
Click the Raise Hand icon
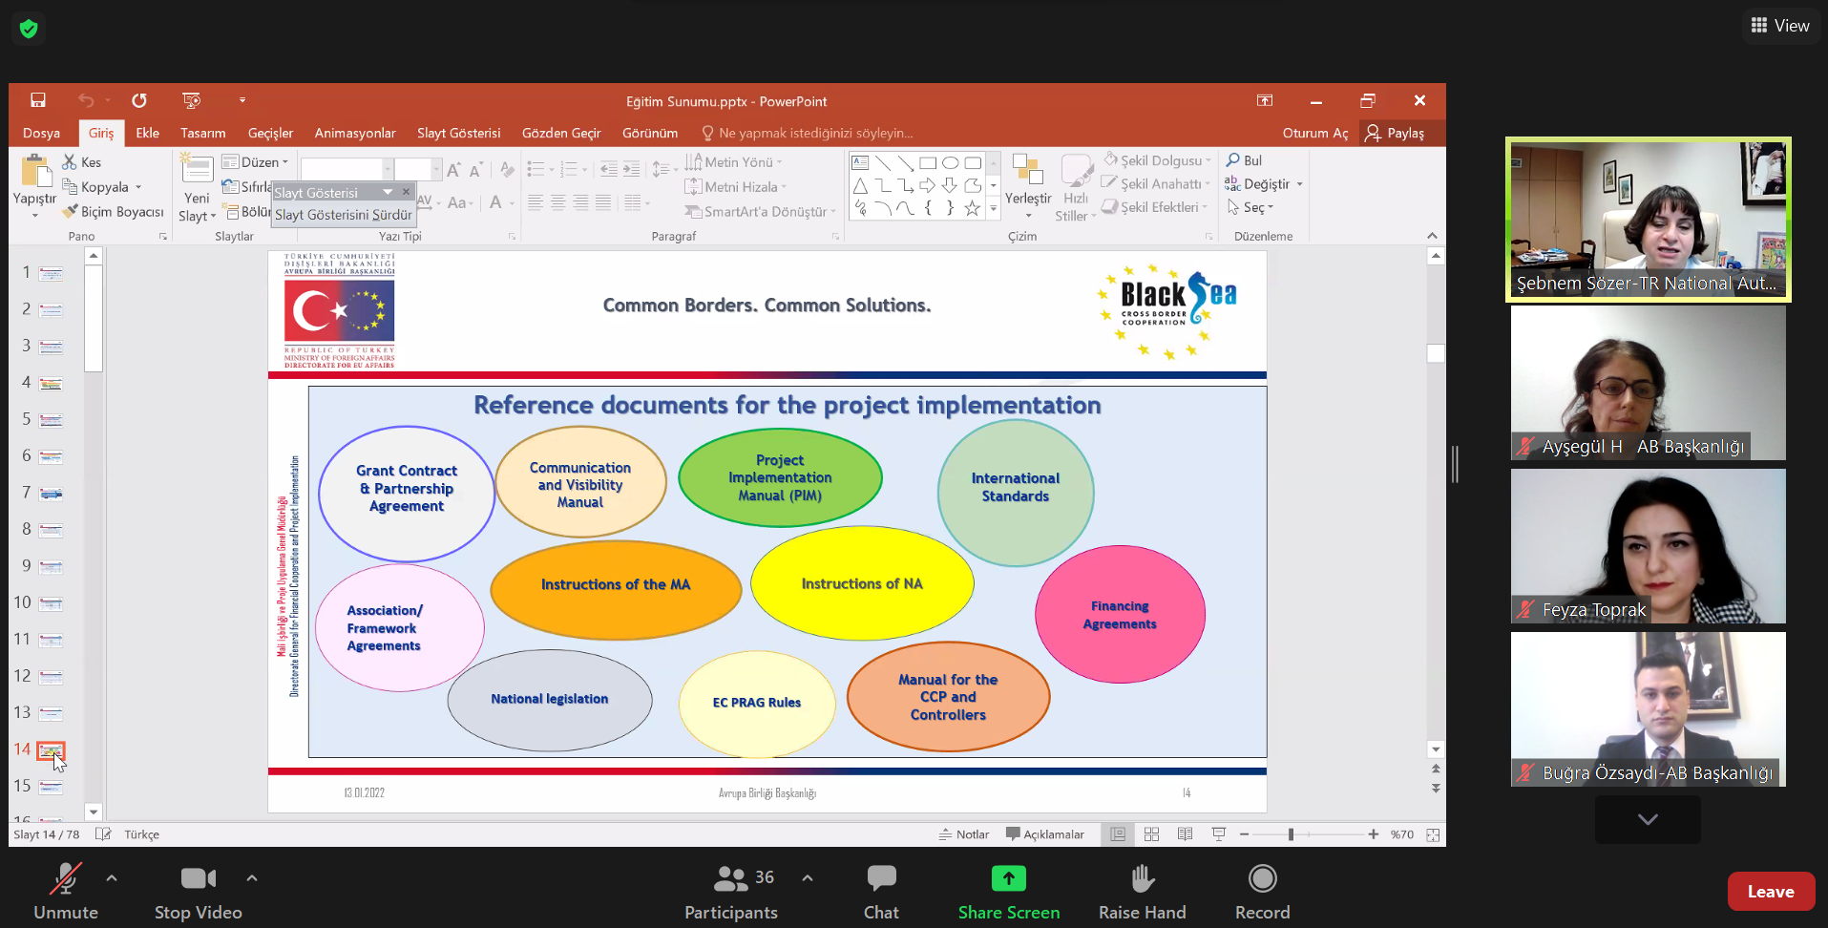(1142, 879)
